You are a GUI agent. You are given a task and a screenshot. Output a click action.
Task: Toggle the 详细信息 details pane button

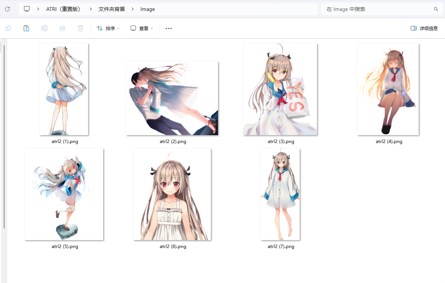tap(424, 28)
